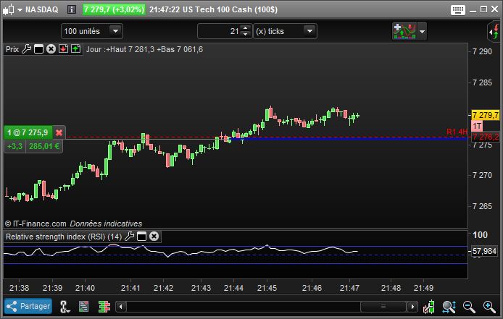503x319 pixels.
Task: Open the order list icon
Action: coord(84,307)
